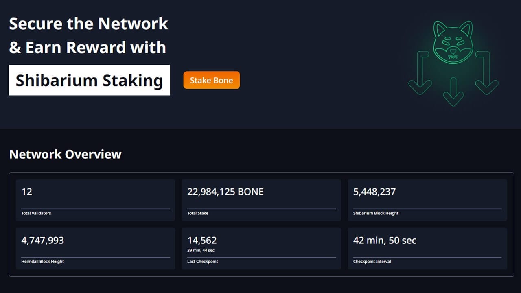Click the Secure the Network headline
This screenshot has width=521, height=293.
[88, 24]
